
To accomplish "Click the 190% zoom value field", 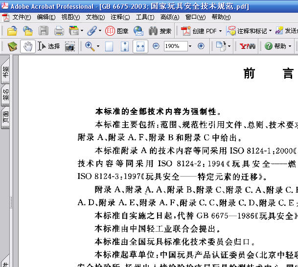I will click(176, 46).
